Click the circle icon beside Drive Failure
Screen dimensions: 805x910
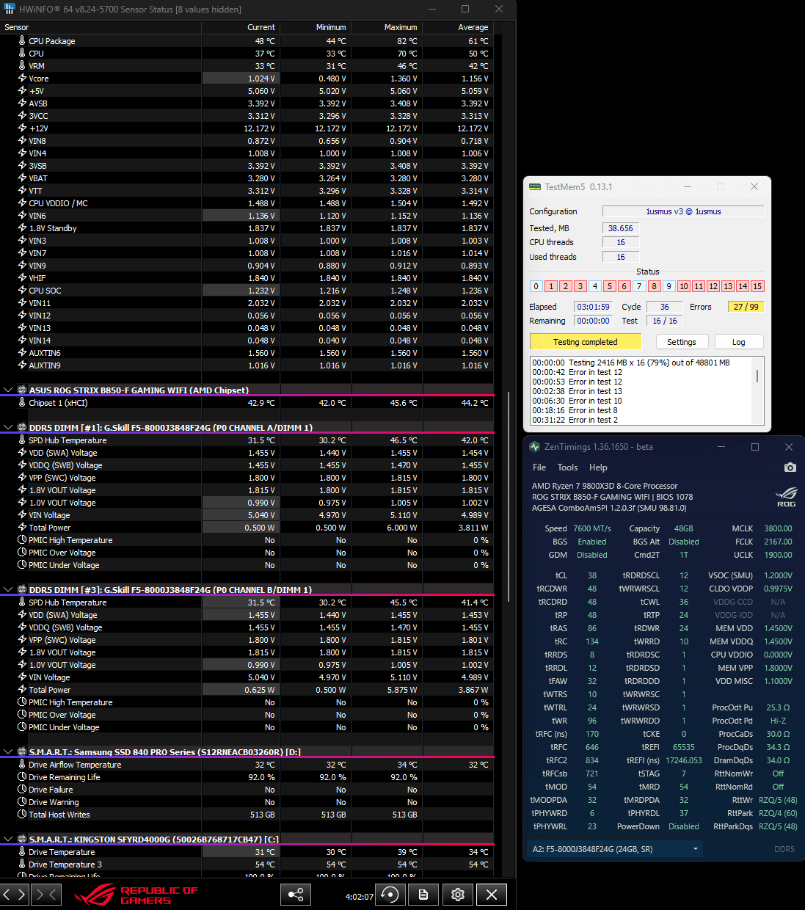[22, 790]
